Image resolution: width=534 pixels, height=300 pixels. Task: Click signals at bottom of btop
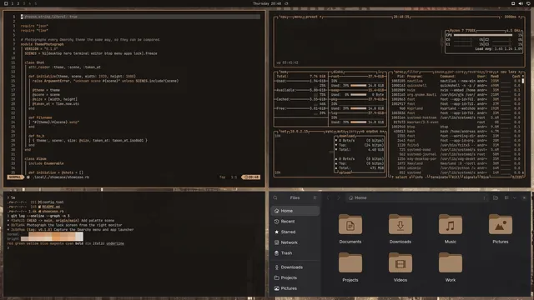click(x=470, y=177)
